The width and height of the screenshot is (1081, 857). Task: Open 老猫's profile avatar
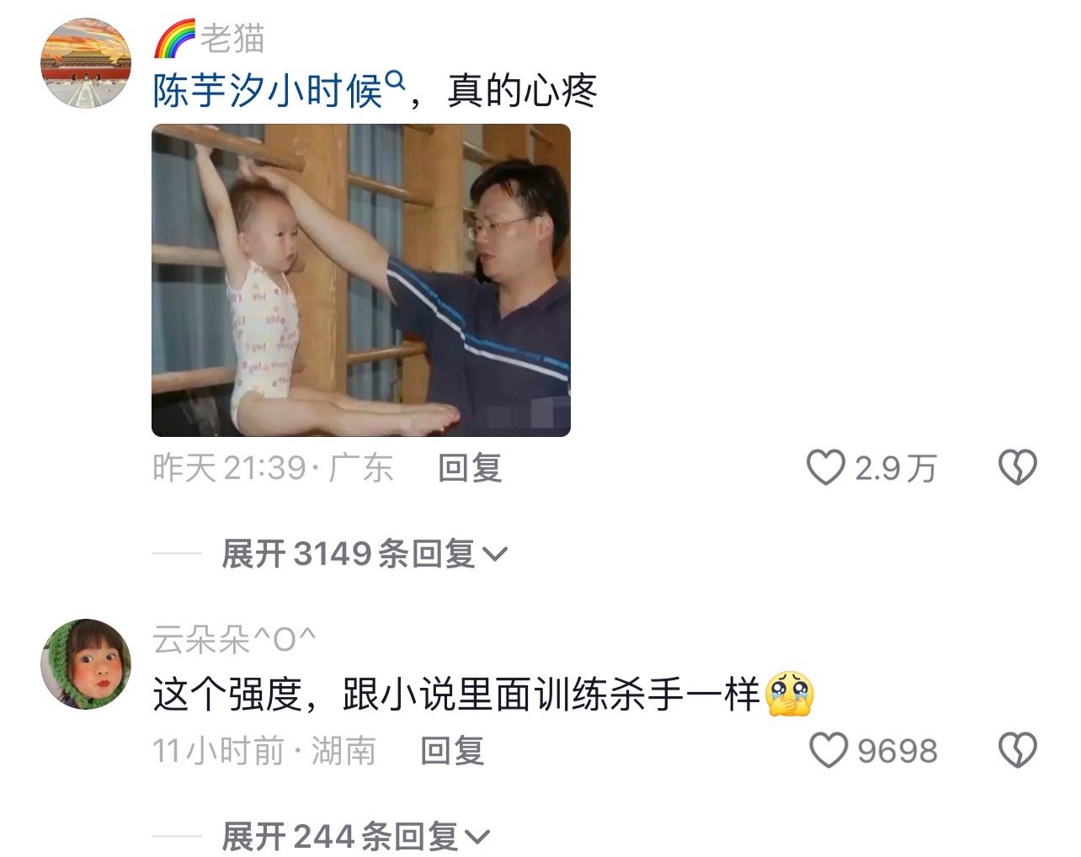[87, 64]
